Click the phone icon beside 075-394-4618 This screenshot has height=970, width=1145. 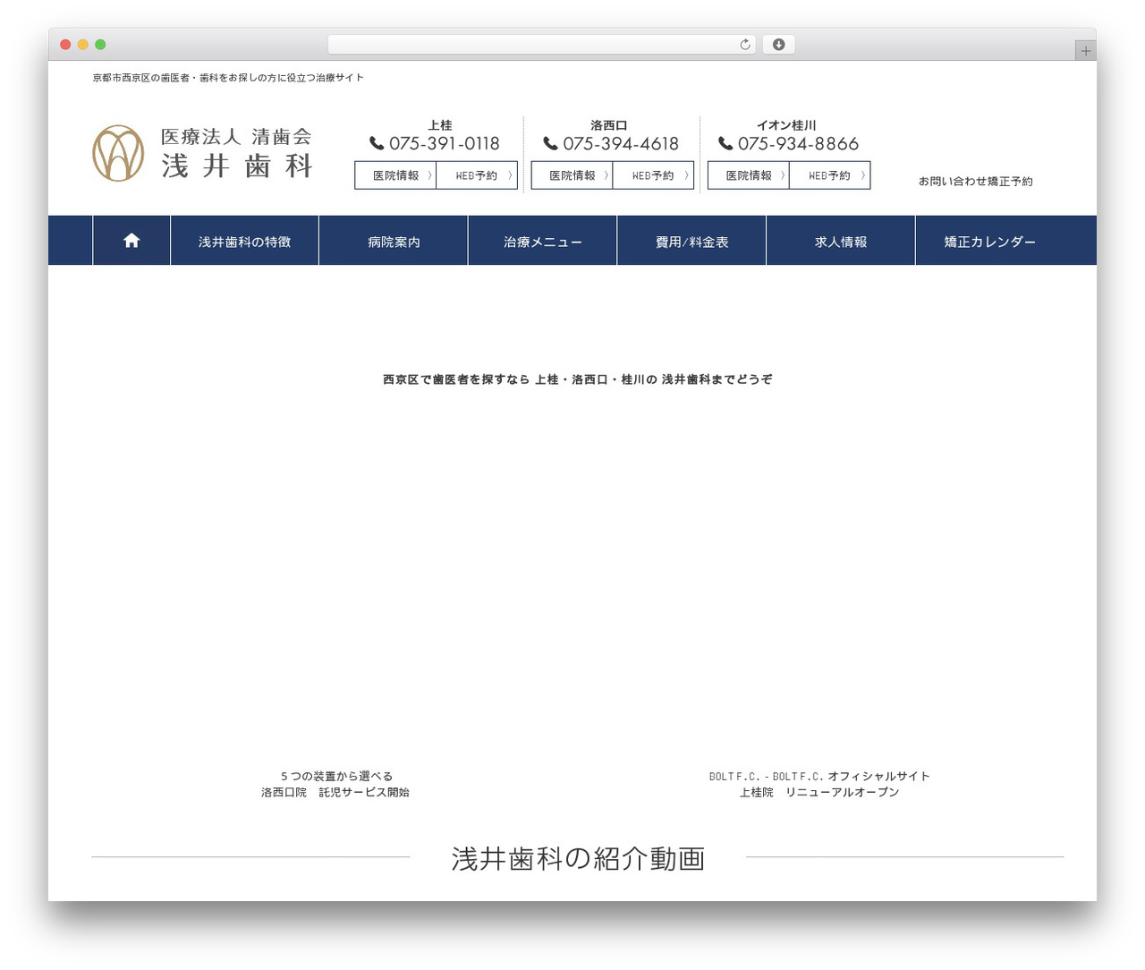[550, 143]
